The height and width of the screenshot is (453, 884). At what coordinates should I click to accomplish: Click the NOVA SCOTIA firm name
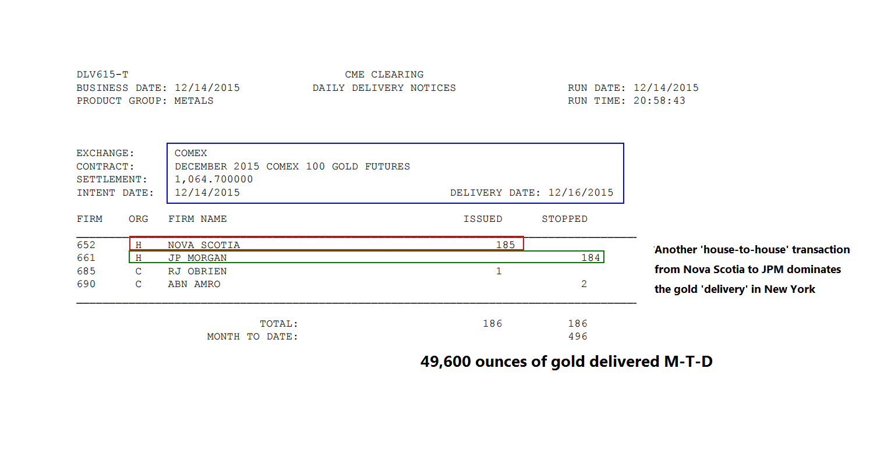click(204, 245)
